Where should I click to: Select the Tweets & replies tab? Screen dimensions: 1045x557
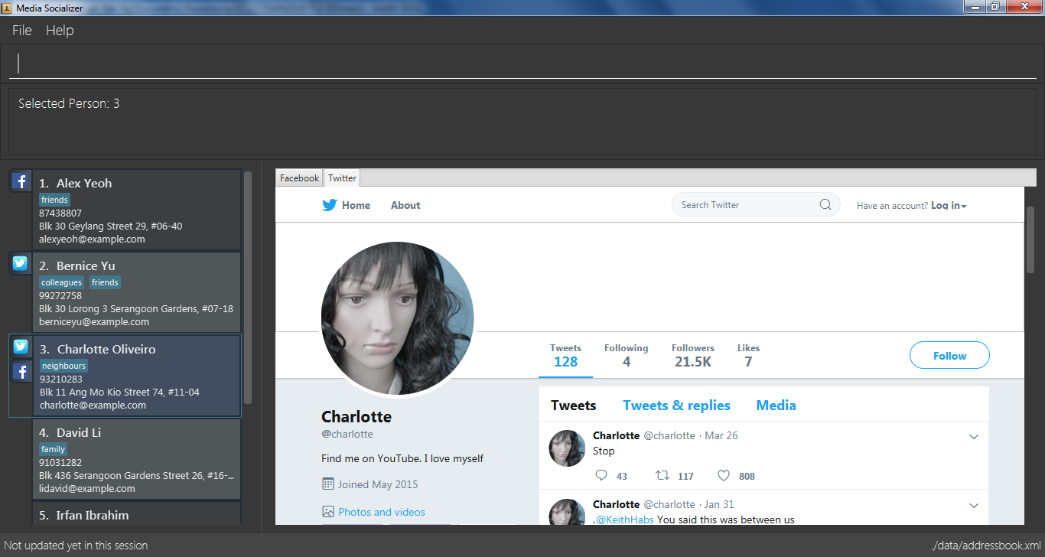pyautogui.click(x=676, y=406)
